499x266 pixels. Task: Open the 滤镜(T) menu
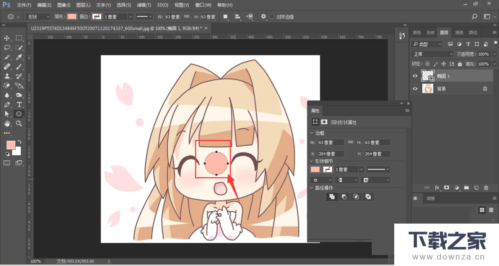pos(144,5)
